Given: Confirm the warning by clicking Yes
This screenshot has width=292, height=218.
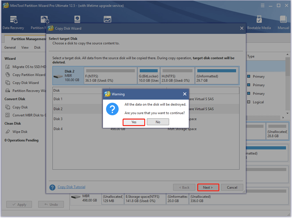Looking at the screenshot, I should click(134, 122).
